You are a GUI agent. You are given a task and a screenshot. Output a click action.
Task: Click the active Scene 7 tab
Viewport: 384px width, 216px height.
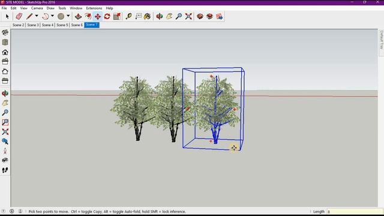tap(92, 25)
